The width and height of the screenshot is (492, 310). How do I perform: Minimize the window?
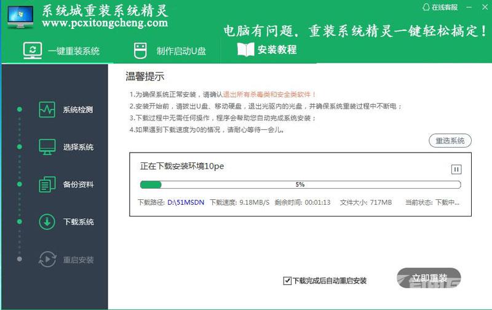tap(469, 7)
